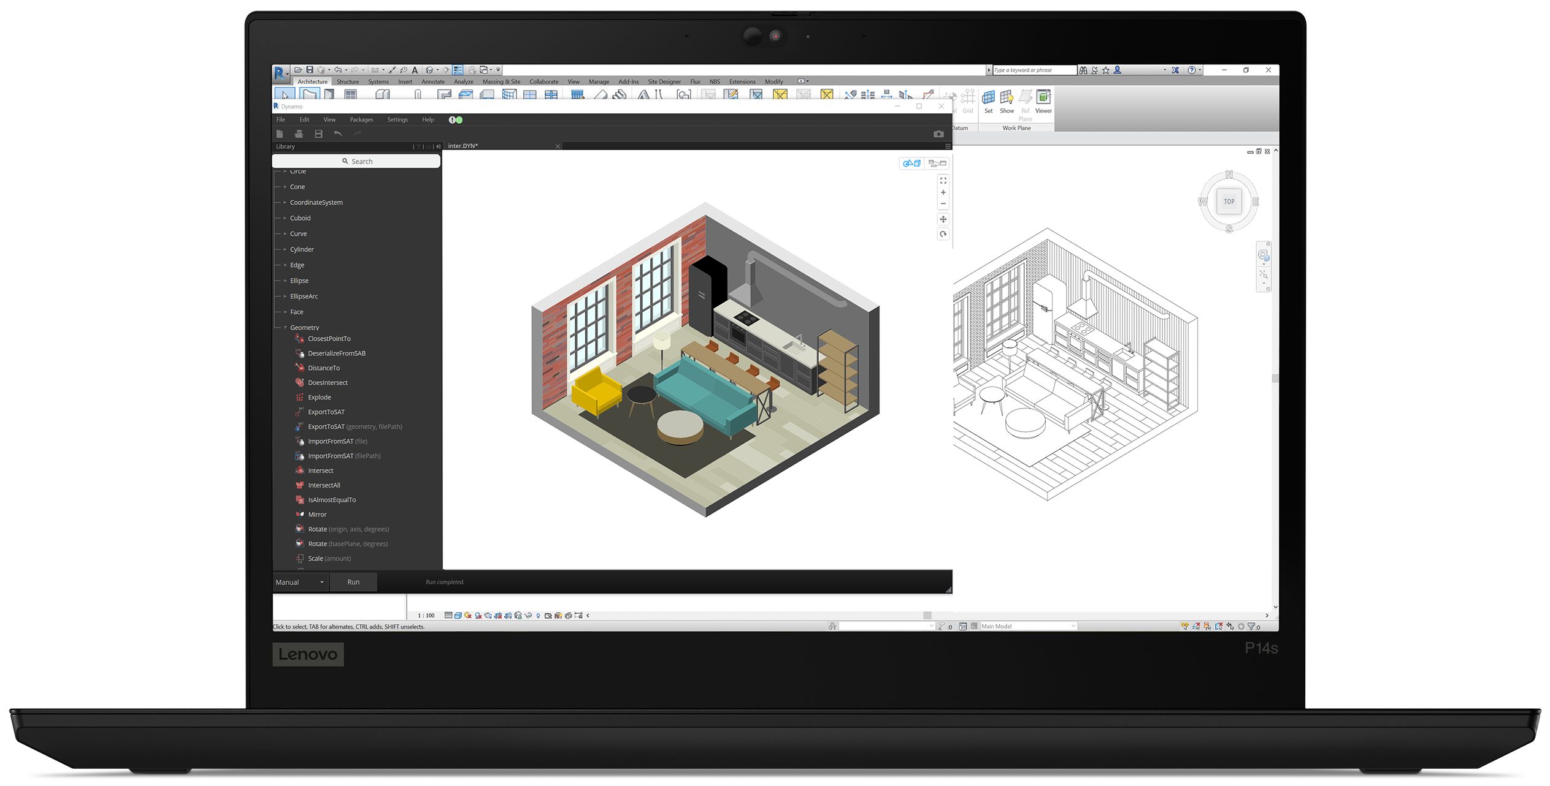Switch to graph view mode
This screenshot has width=1550, height=786.
point(937,163)
